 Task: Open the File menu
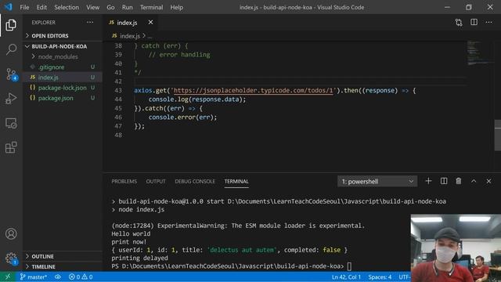coord(24,7)
